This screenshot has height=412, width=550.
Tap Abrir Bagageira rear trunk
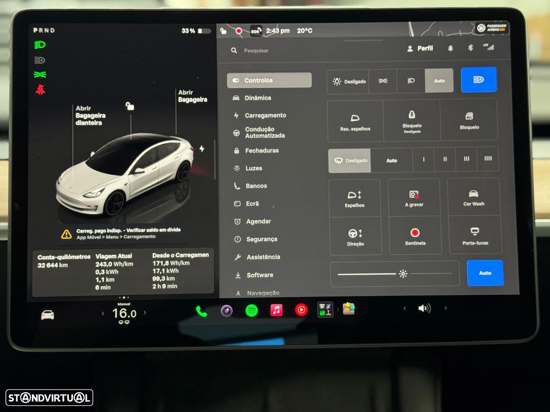point(193,96)
